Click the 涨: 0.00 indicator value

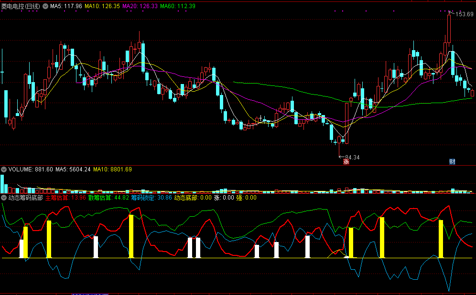[x=224, y=198]
